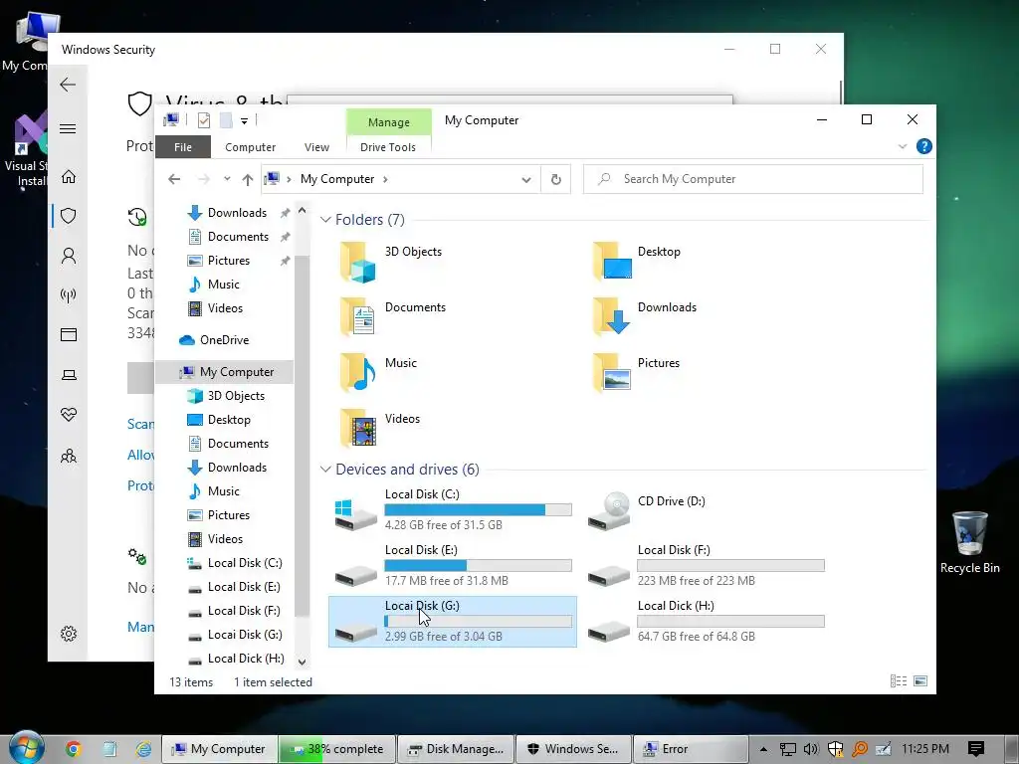Switch to Disk Management taskbar button
1019x764 pixels.
[456, 749]
